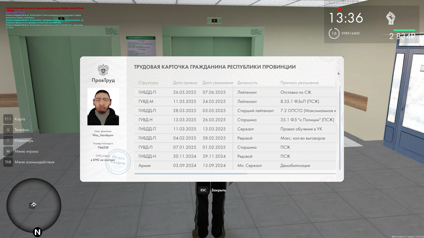Click the name Vlas_Vorobyev
Image resolution: width=424 pixels, height=238 pixels.
(103, 135)
